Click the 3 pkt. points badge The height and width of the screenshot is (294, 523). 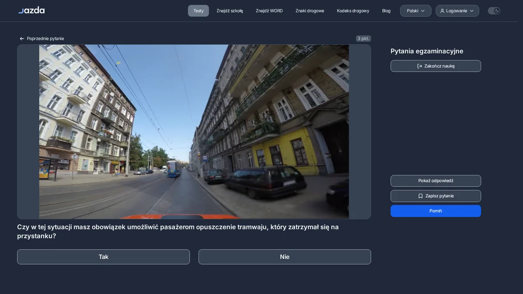pos(363,38)
